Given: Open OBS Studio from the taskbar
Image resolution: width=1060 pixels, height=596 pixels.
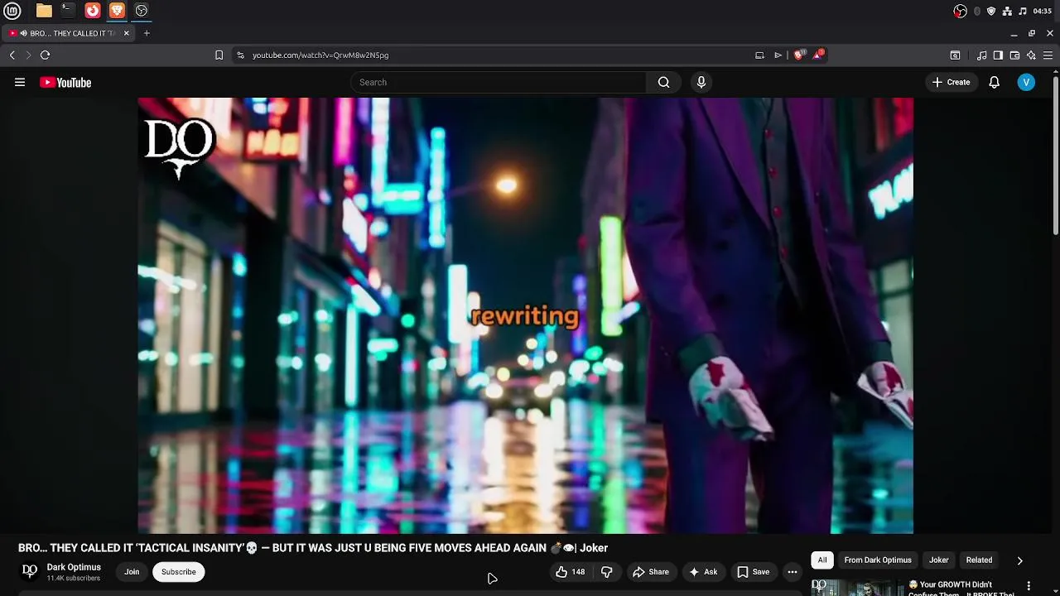Looking at the screenshot, I should coord(142,11).
